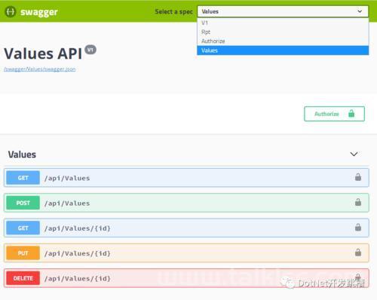Click lock icon on PUT /api/Values/{id} row

(x=358, y=253)
